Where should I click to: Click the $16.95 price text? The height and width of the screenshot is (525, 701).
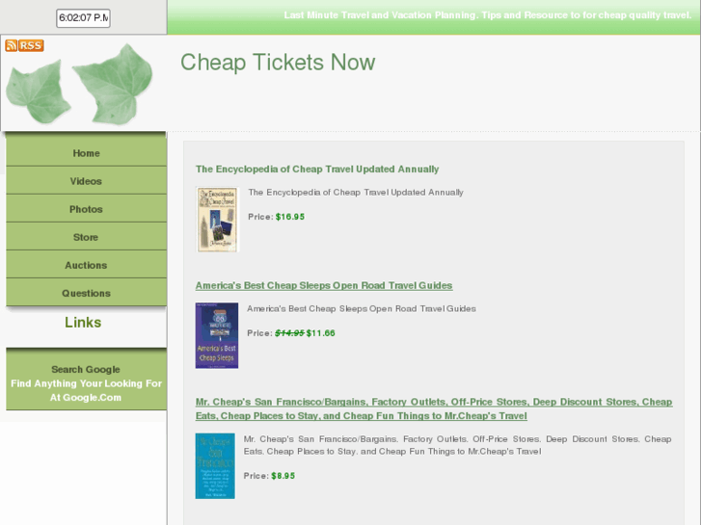290,217
